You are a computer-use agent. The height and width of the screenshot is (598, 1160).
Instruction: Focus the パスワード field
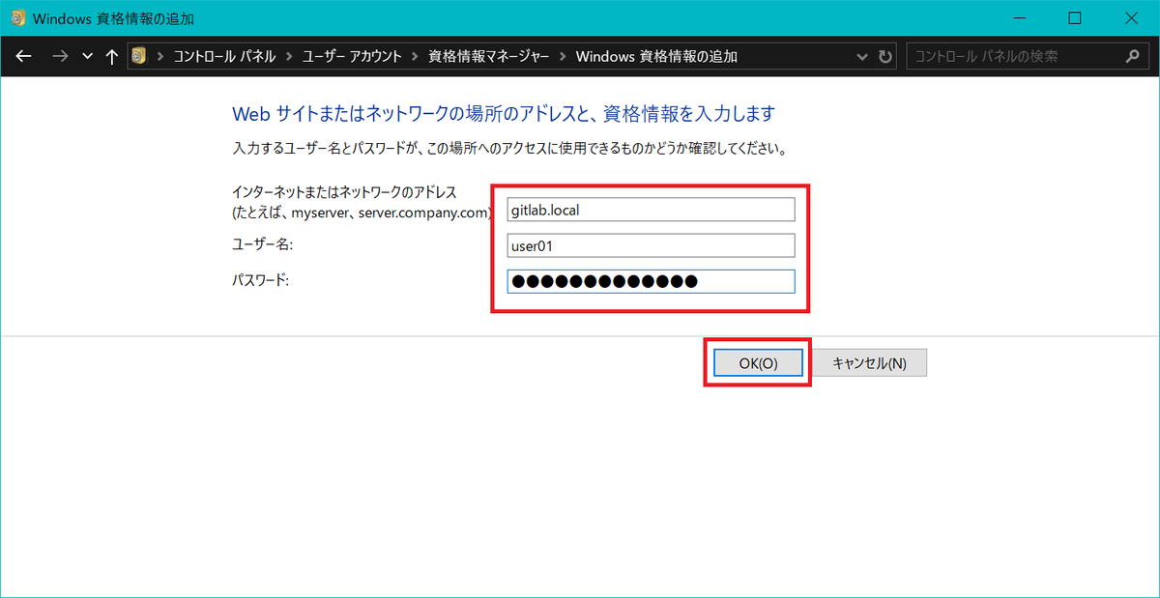651,281
